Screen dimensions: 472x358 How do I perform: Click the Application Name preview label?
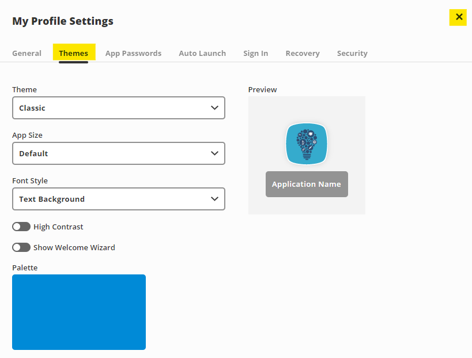click(x=307, y=184)
